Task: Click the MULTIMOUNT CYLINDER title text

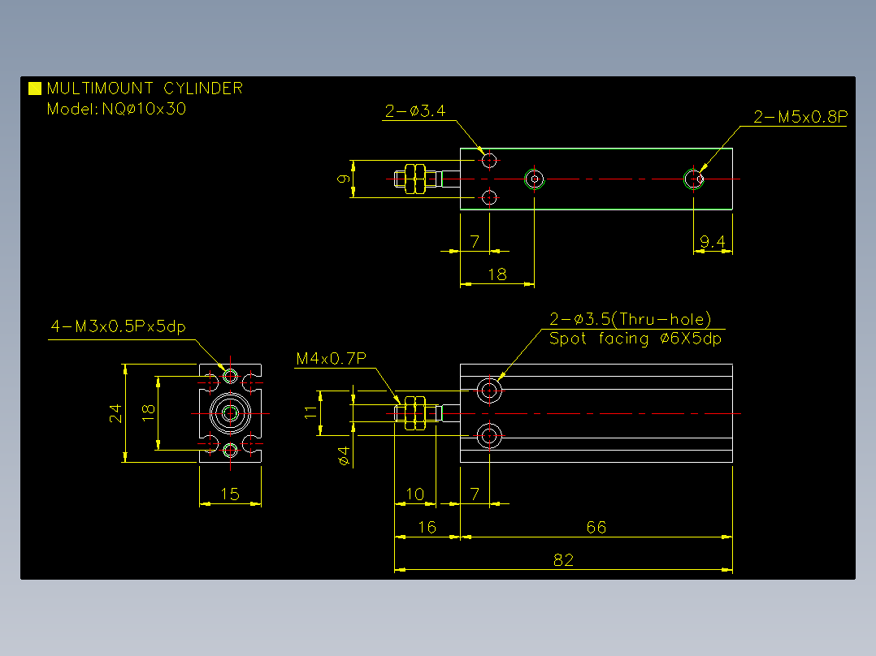Action: pos(145,88)
